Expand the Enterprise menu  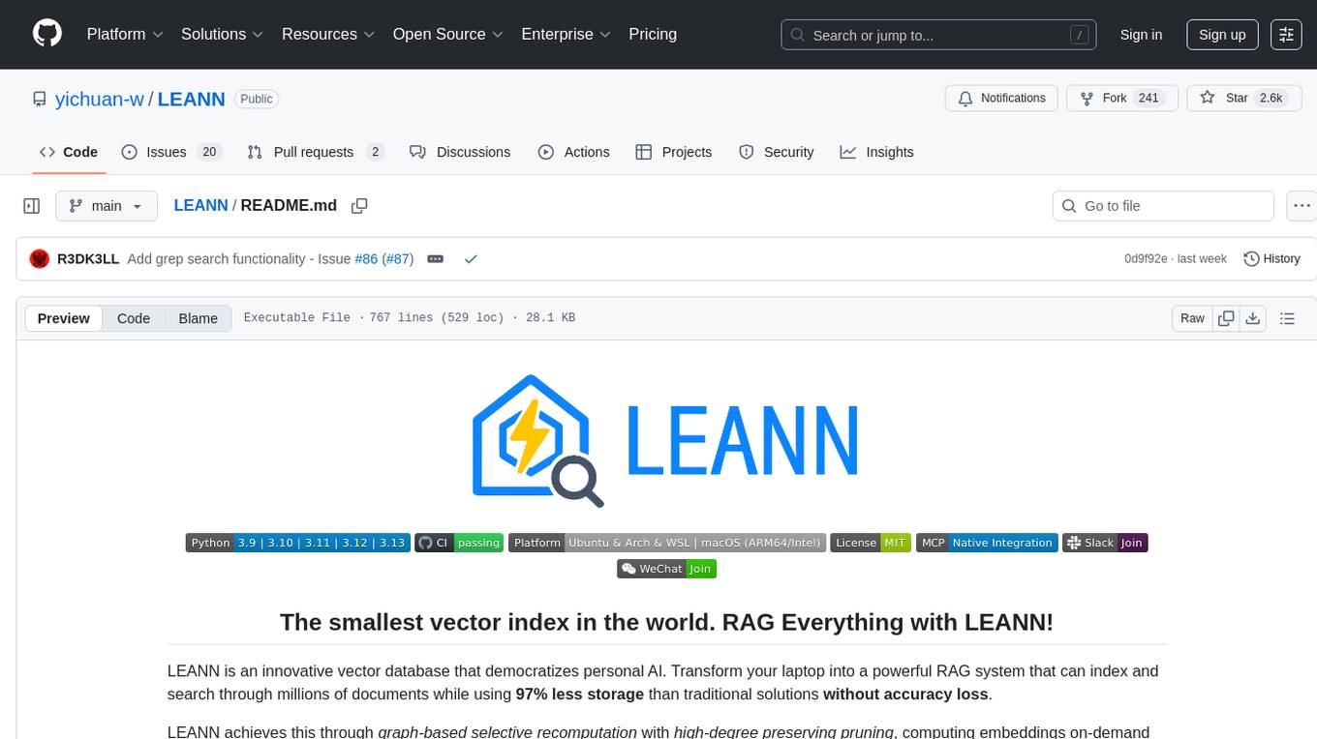[566, 34]
